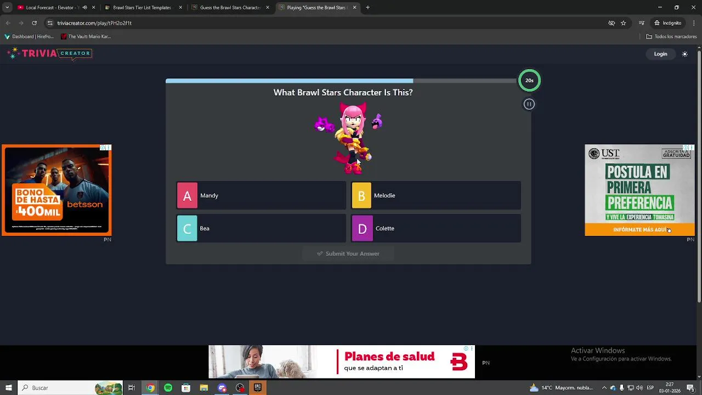Open Epic Games launcher from taskbar
Viewport: 702px width, 395px height.
[258, 388]
